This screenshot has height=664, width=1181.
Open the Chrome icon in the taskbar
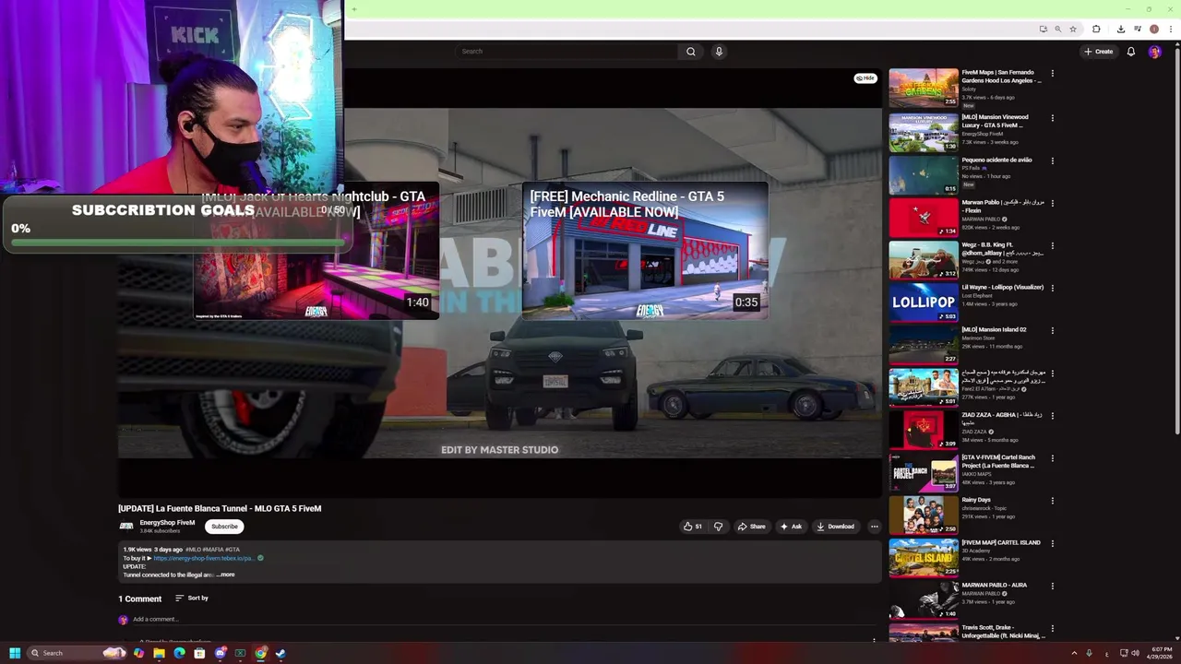click(260, 653)
